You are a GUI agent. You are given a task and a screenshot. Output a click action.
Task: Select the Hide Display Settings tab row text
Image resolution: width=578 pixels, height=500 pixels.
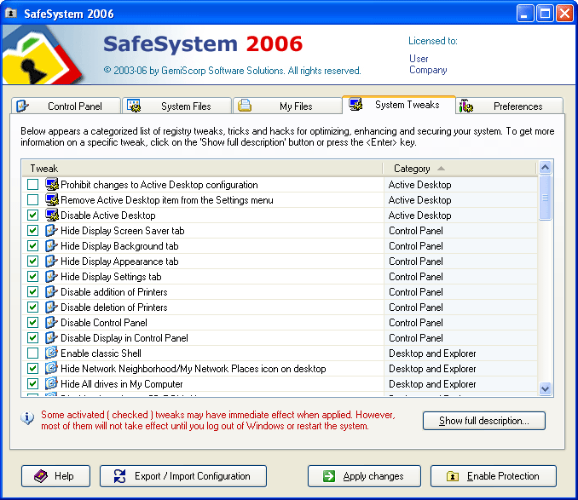(111, 277)
